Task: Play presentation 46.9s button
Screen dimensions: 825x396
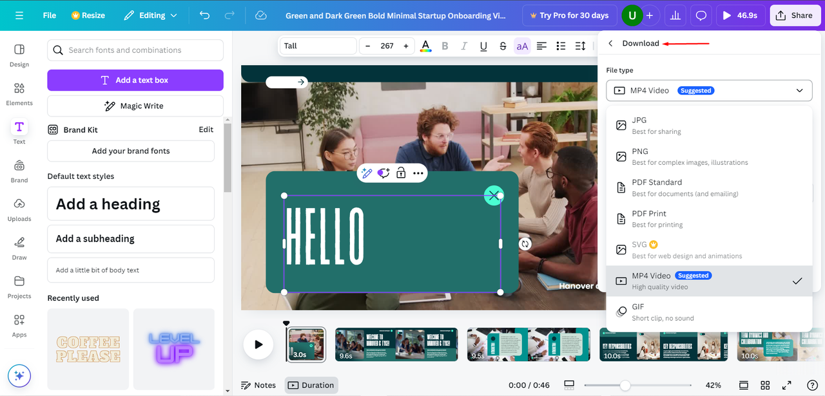Action: point(740,15)
